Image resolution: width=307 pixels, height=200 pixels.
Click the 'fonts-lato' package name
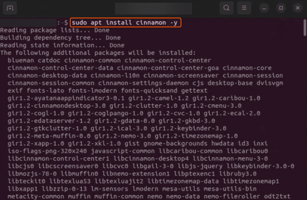(x=45, y=90)
